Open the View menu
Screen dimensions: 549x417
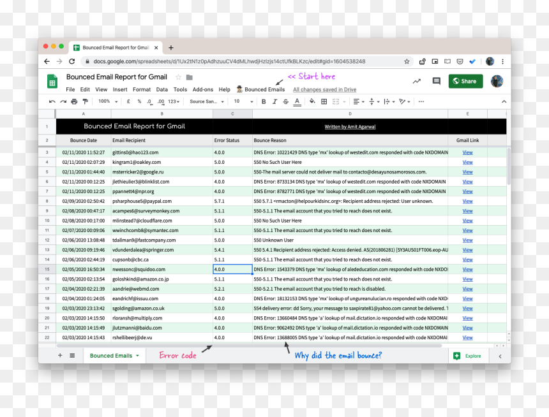[x=102, y=89]
